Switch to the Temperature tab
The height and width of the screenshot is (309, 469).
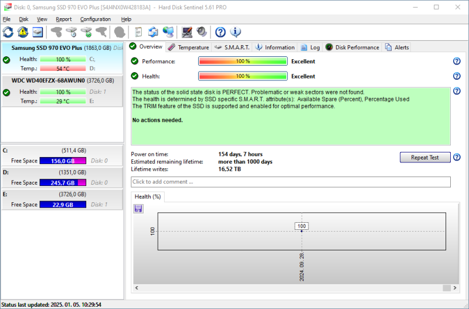point(188,47)
